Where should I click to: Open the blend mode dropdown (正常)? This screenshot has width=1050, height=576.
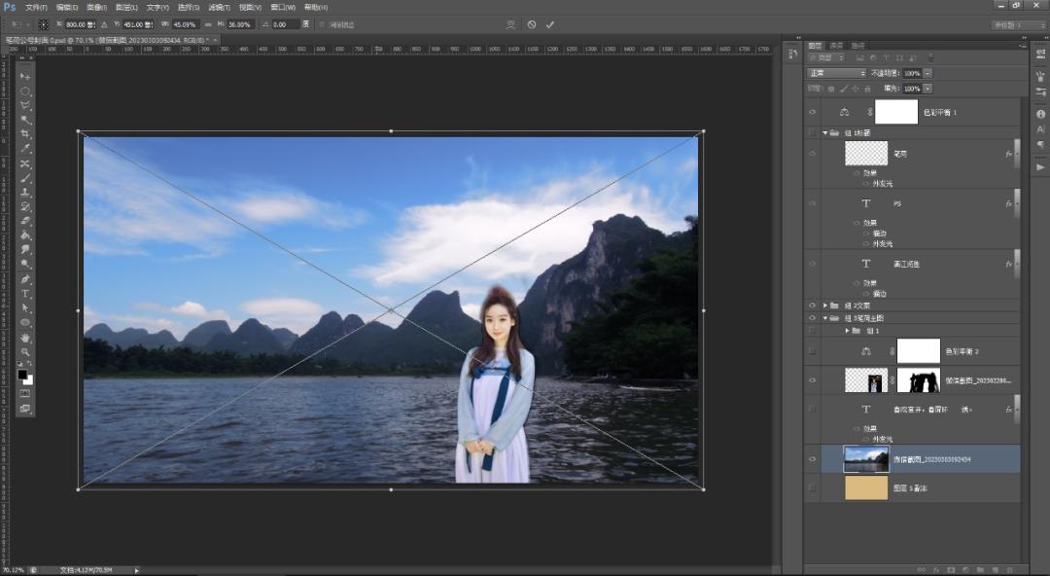tap(836, 73)
